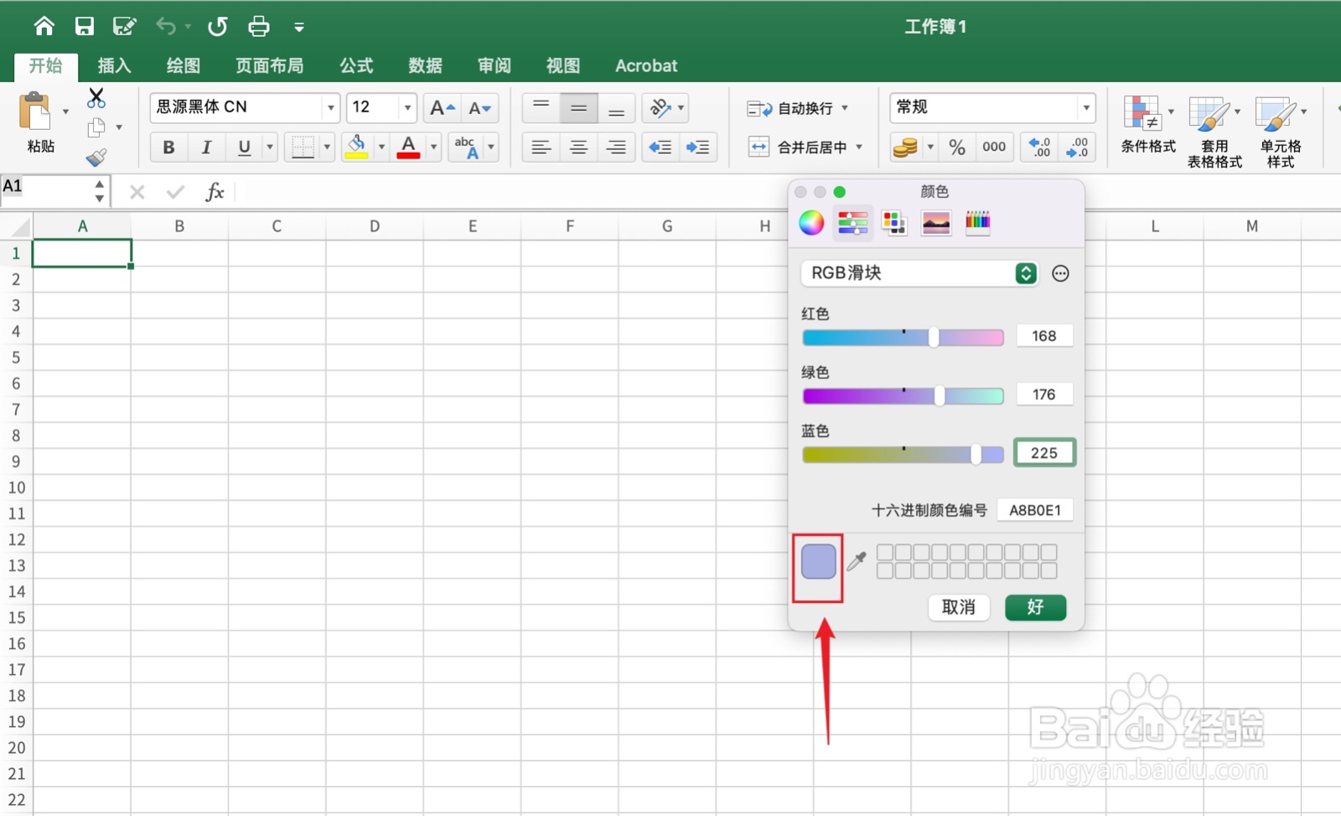Select the eyedropper to sample a color

click(857, 562)
